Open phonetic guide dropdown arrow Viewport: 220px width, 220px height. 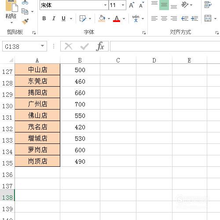[x=143, y=18]
